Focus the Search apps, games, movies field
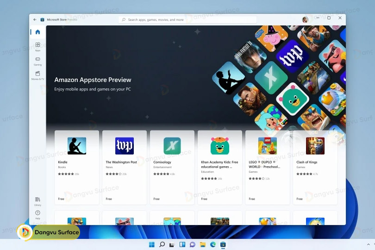 click(x=187, y=19)
